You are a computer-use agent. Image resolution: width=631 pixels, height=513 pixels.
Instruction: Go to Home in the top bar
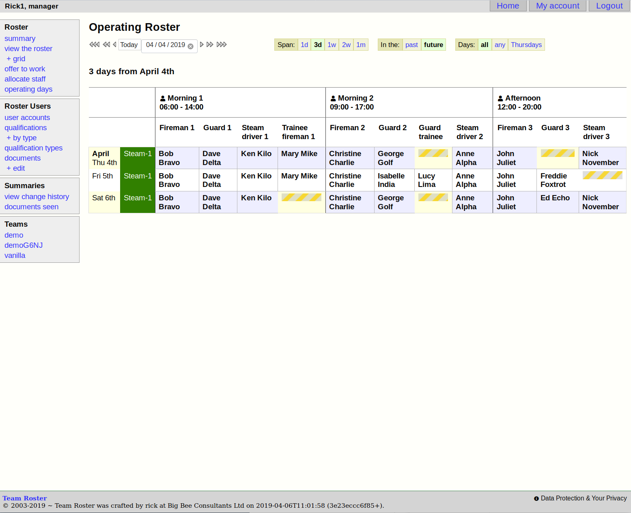coord(508,6)
